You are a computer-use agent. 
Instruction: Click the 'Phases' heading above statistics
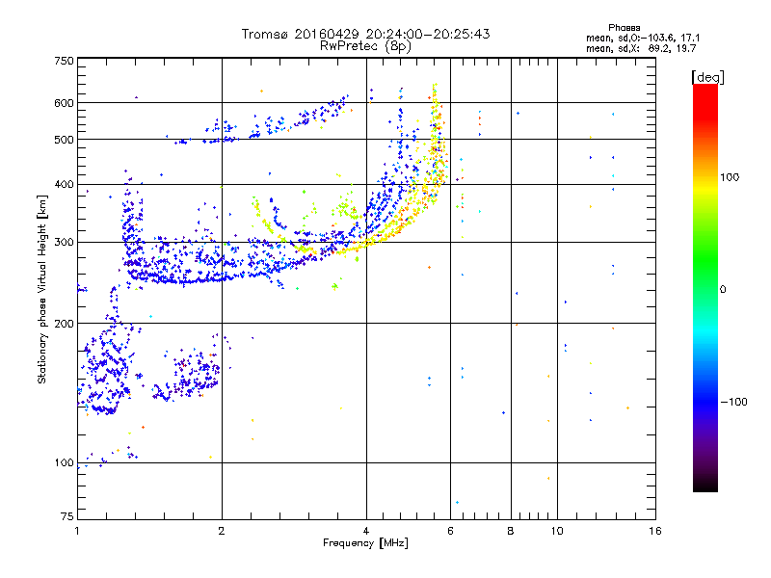(624, 28)
